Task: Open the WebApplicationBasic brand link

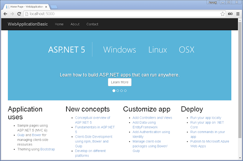Action: coord(28,24)
